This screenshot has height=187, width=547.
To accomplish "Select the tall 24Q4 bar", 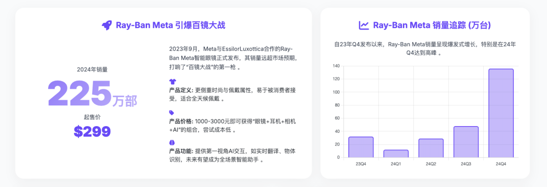I will coord(501,113).
